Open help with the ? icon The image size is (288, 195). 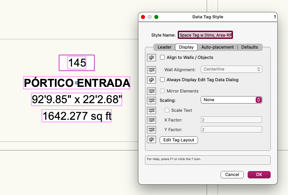click(x=275, y=17)
